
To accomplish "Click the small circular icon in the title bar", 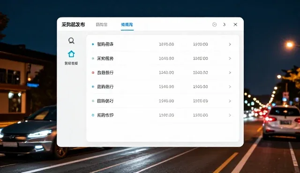I will (x=215, y=24).
